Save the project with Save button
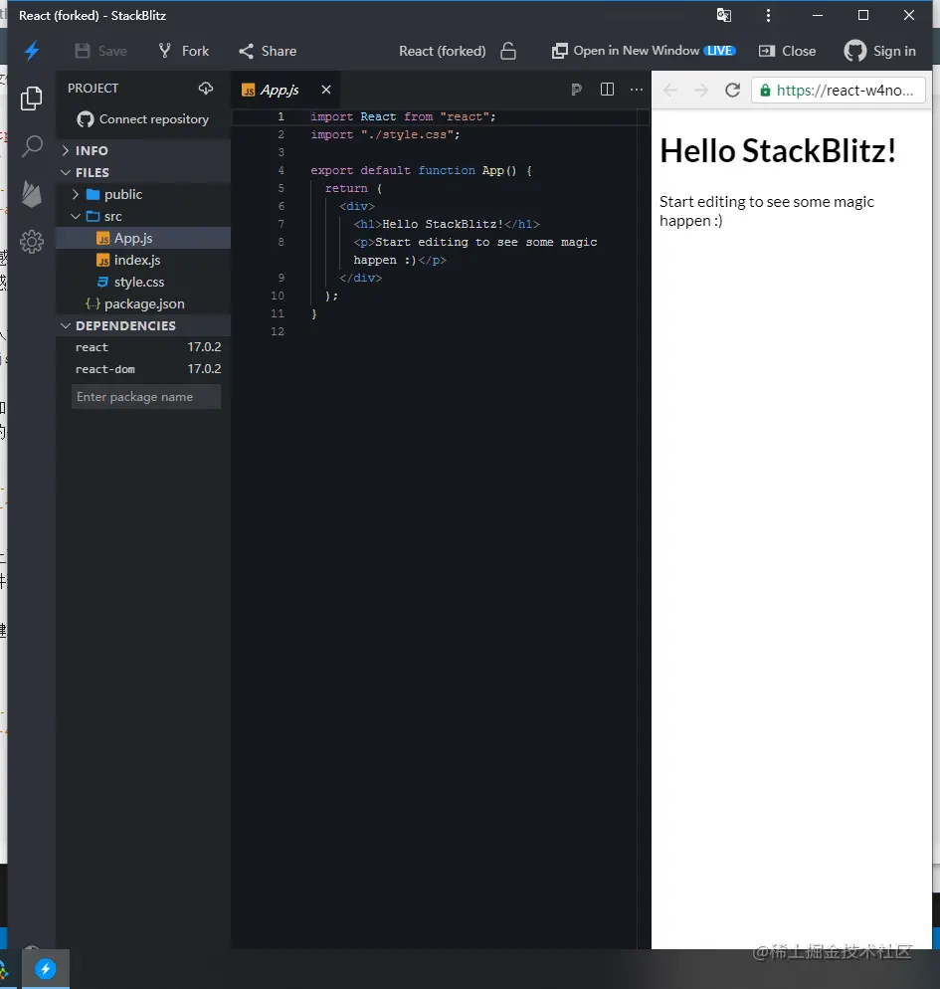940x989 pixels. (x=100, y=51)
